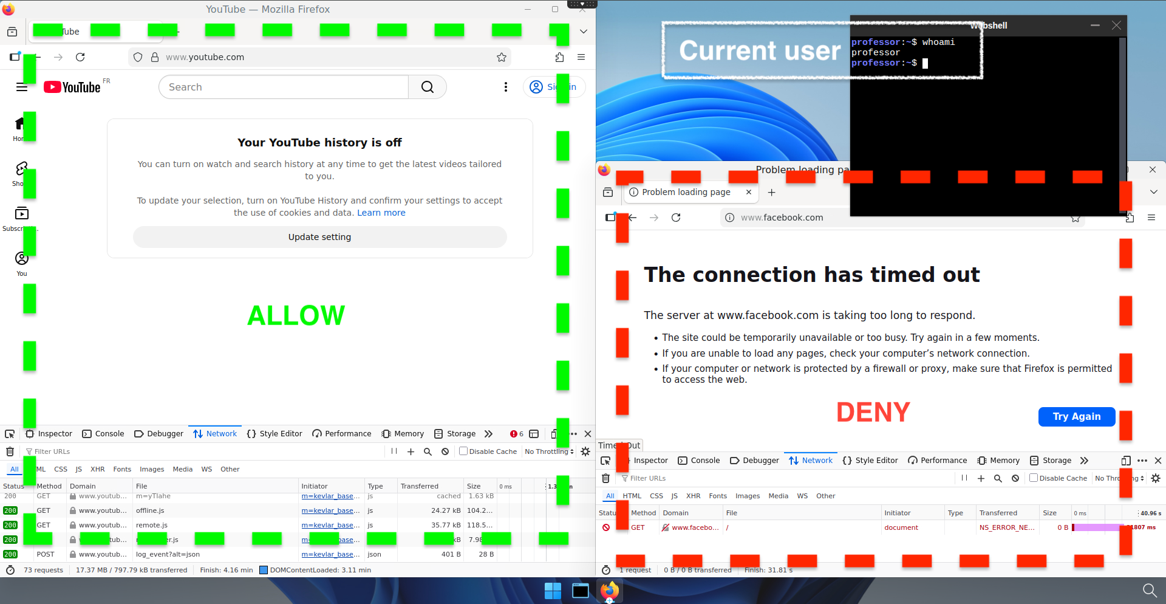The image size is (1166, 604).
Task: Click the www.facebook.com address bar
Action: tap(903, 218)
